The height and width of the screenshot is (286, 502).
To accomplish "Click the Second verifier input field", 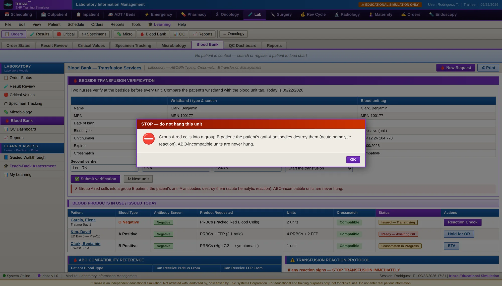I will point(104,168).
